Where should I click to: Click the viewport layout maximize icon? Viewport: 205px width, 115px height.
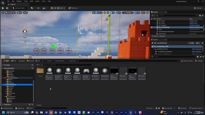tap(147, 13)
